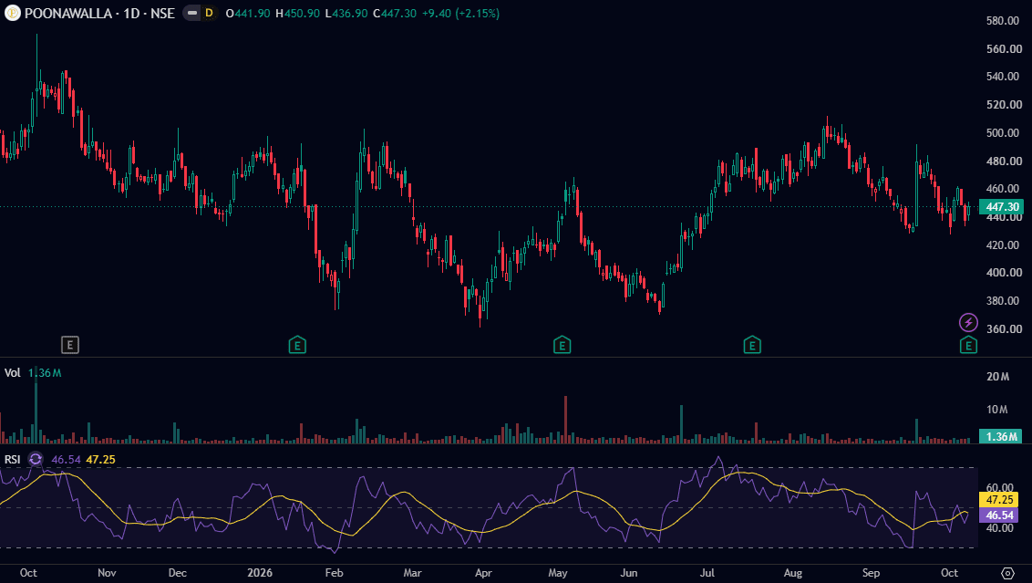Open the earnings E marker near May
The height and width of the screenshot is (583, 1032).
tap(562, 345)
